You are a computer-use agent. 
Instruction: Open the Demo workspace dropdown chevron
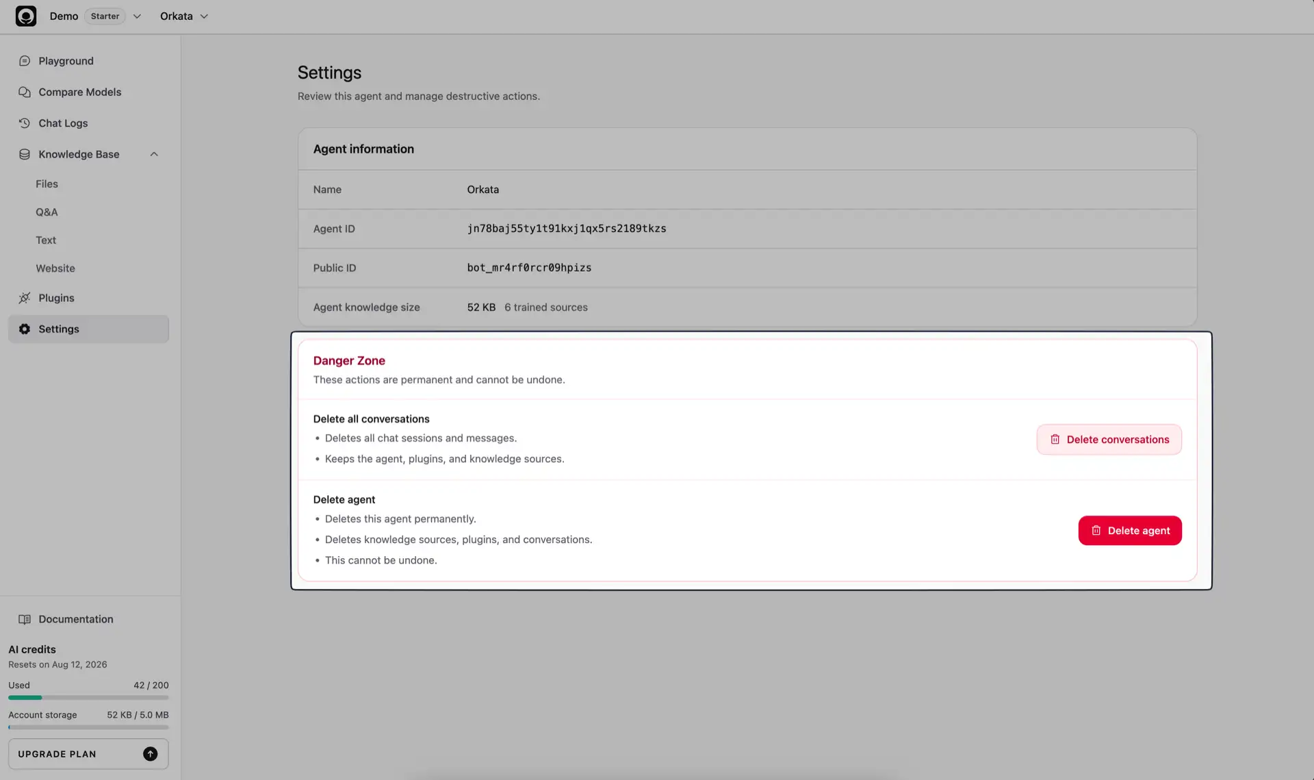click(137, 16)
